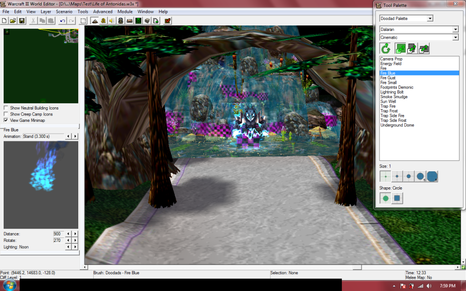Choose the Circle brush shape
Image resolution: width=466 pixels, height=291 pixels.
385,198
